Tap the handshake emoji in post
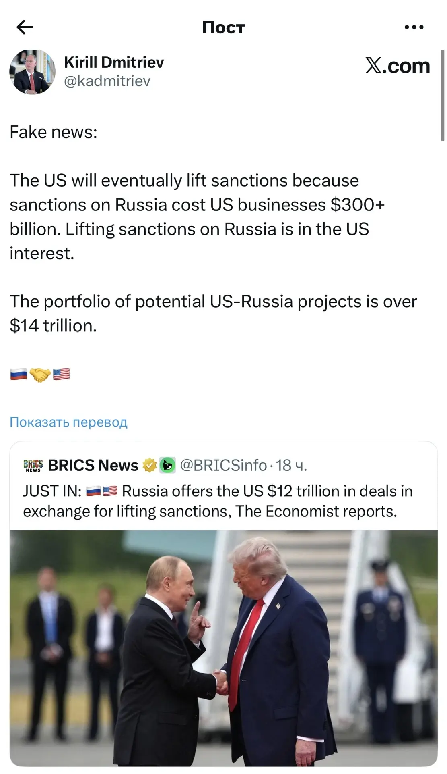Screen dimensions: 447x774 [40, 375]
